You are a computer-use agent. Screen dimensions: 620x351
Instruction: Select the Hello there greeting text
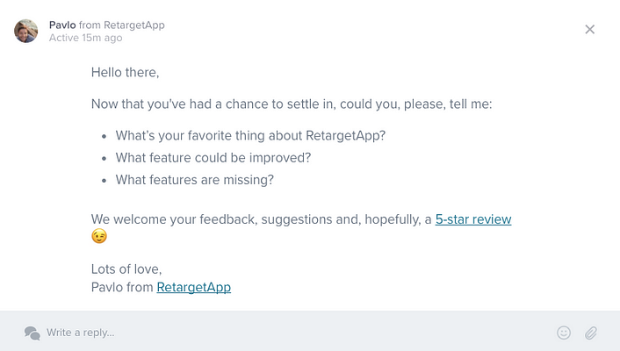tap(125, 72)
